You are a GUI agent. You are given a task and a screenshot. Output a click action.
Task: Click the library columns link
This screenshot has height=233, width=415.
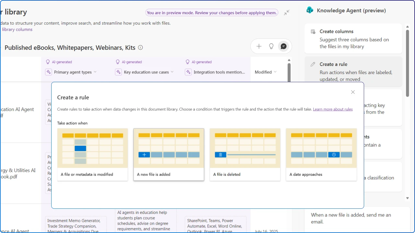tap(17, 29)
